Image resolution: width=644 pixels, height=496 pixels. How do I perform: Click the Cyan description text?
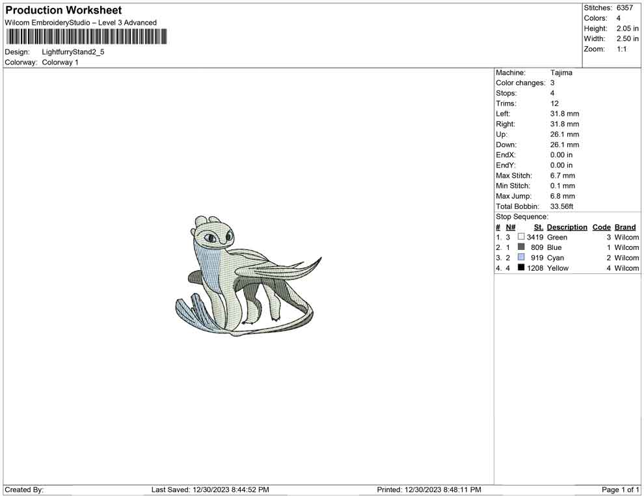coord(556,258)
